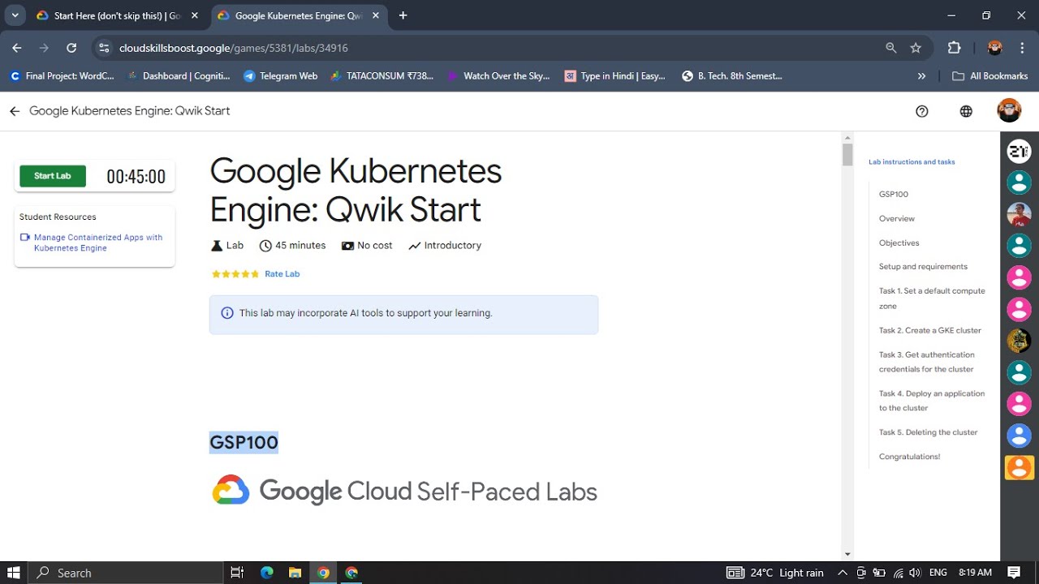
Task: Open the TATACONSUM ₹738 bookmark
Action: tap(382, 75)
